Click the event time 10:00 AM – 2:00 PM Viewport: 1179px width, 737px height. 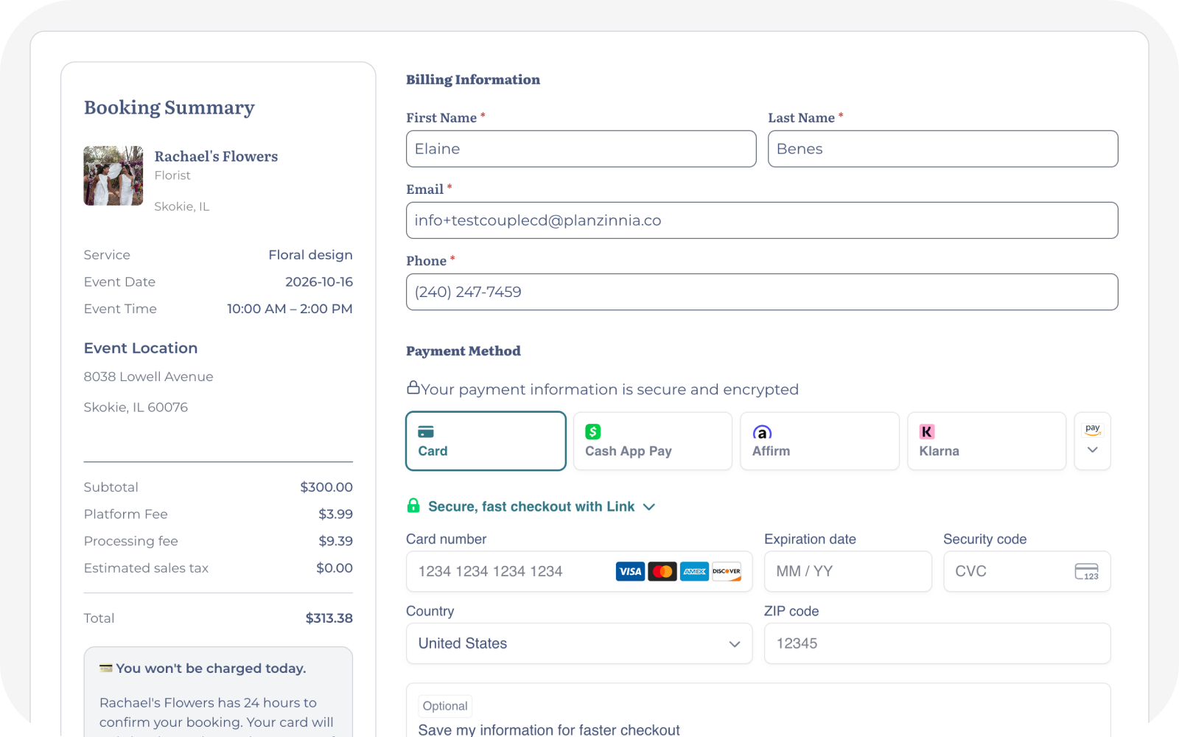tap(290, 309)
